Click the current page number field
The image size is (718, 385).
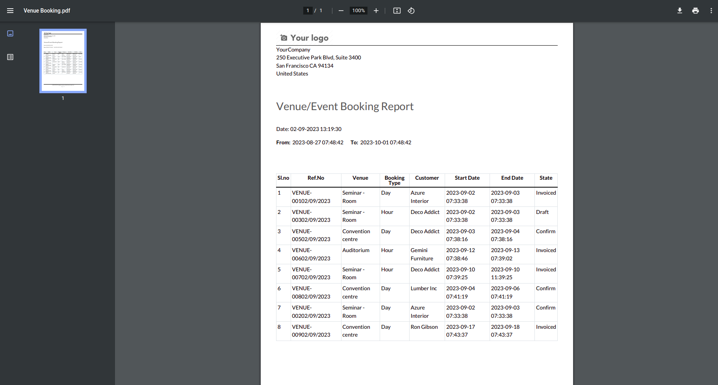click(x=308, y=11)
